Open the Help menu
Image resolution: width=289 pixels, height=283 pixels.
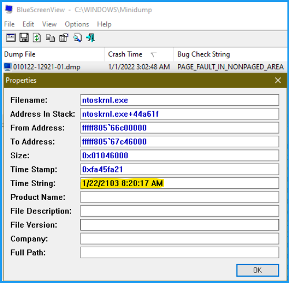click(x=104, y=24)
